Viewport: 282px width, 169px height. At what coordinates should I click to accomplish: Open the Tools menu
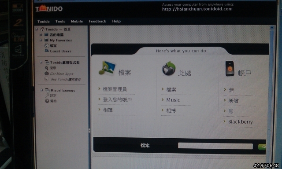(x=60, y=21)
